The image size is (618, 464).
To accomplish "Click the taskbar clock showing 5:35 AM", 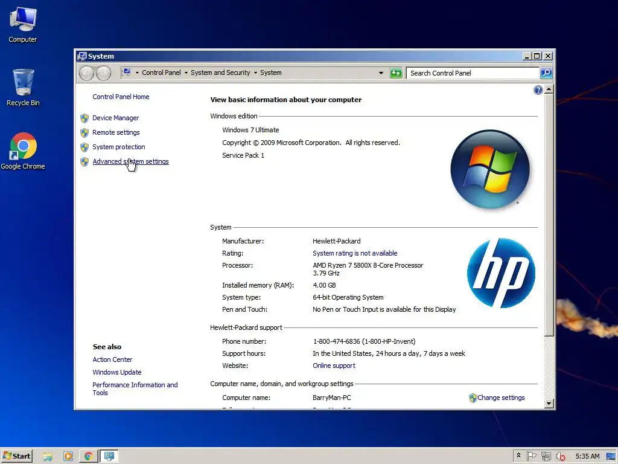I will click(587, 456).
